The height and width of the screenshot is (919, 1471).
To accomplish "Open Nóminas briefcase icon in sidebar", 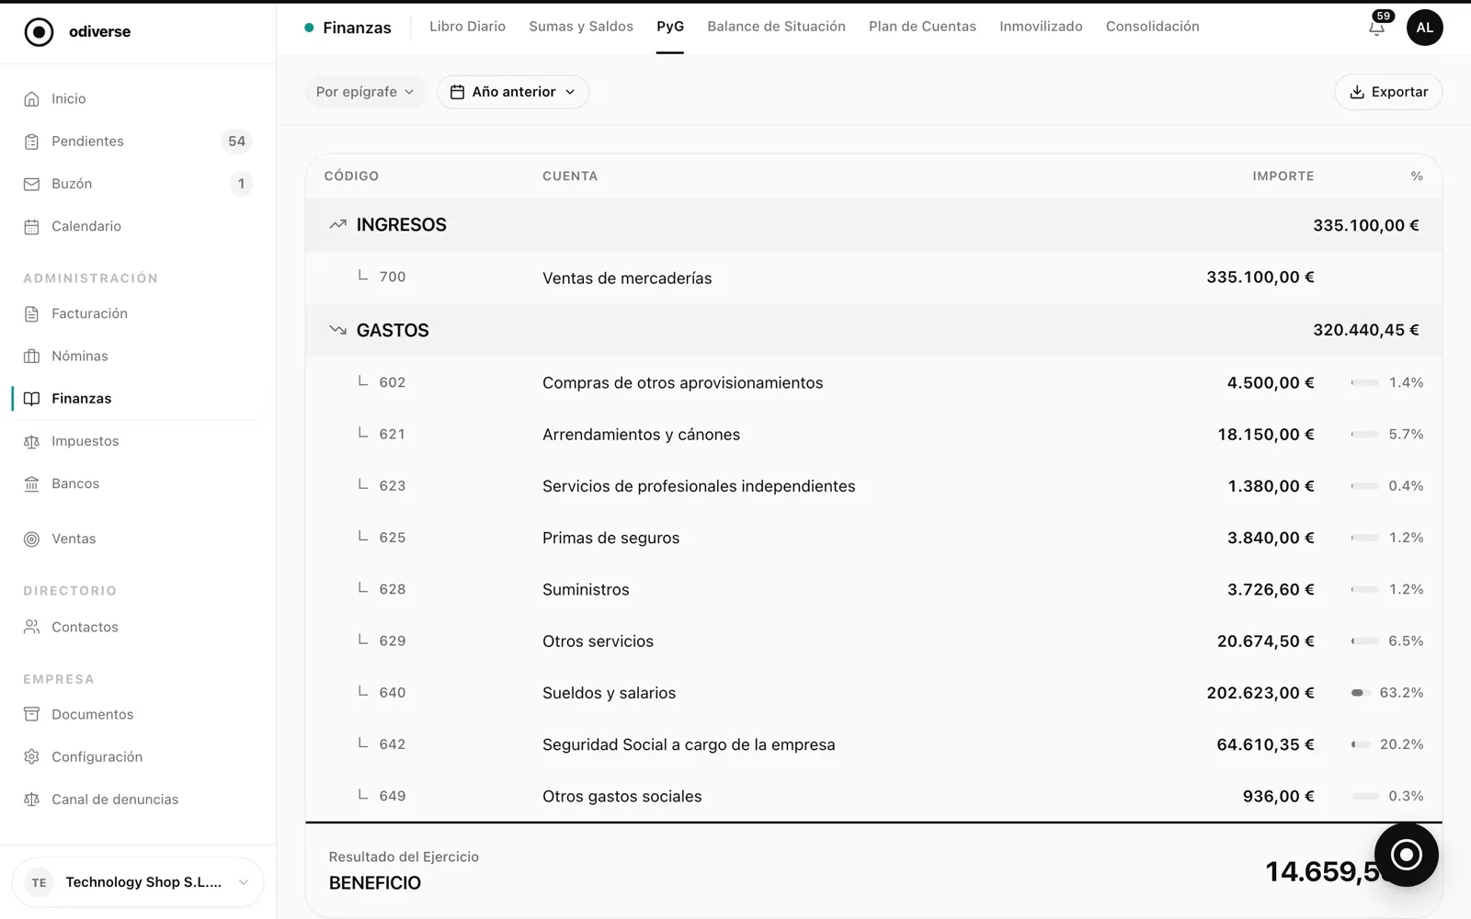I will [31, 356].
